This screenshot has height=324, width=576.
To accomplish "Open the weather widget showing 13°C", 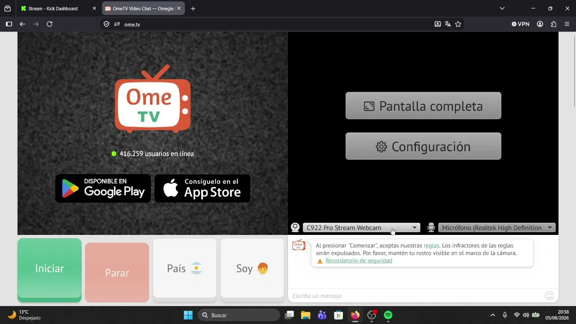I will tap(25, 315).
